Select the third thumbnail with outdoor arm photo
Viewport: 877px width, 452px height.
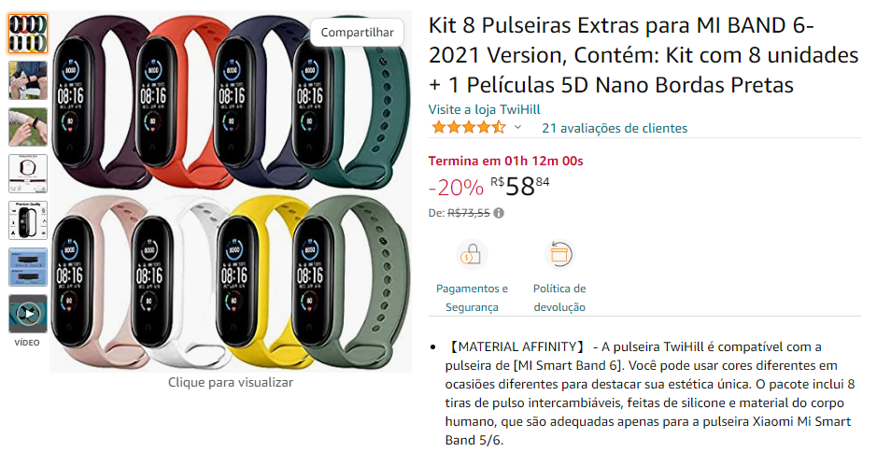(28, 127)
